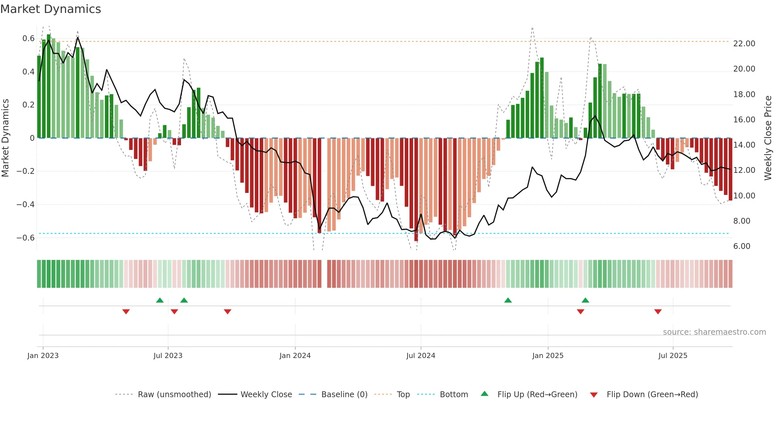Select the June 2023 green Flip Up triangle
This screenshot has width=777, height=437.
(160, 300)
